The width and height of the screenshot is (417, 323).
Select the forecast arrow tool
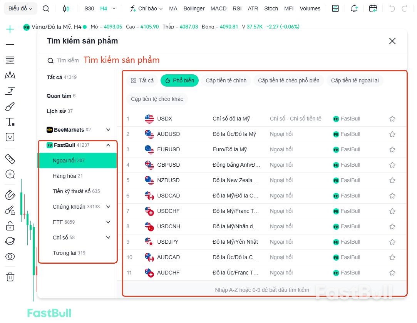(10, 90)
